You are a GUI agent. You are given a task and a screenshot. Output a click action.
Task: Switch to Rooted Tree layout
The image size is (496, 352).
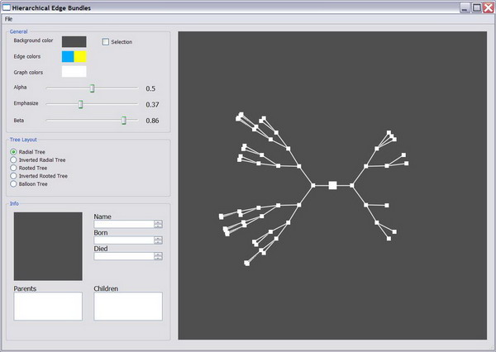tap(13, 168)
